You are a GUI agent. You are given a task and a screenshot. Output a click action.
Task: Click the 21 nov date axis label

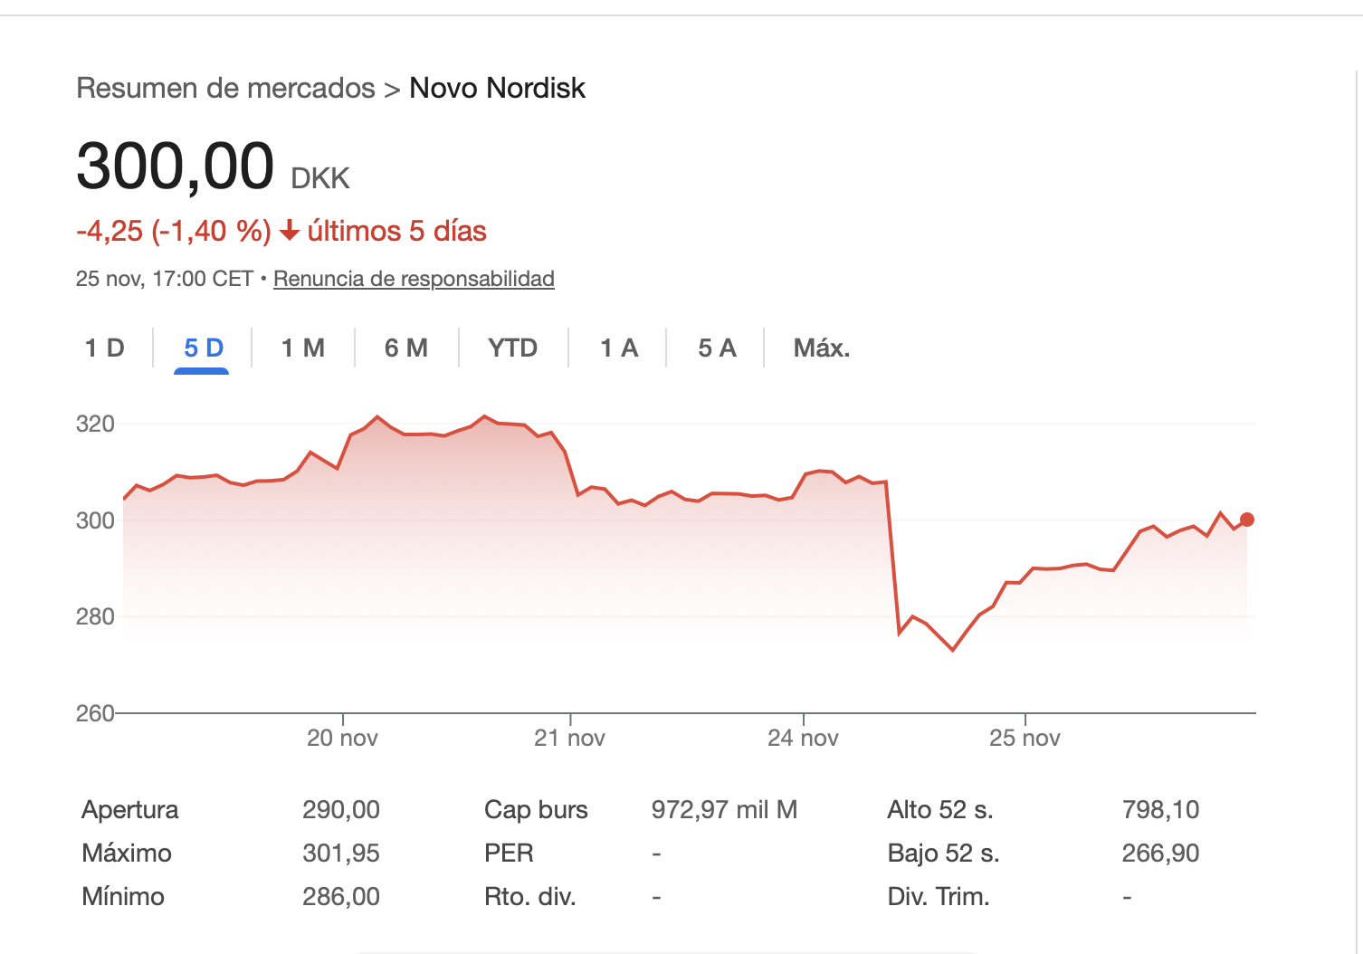pyautogui.click(x=569, y=738)
